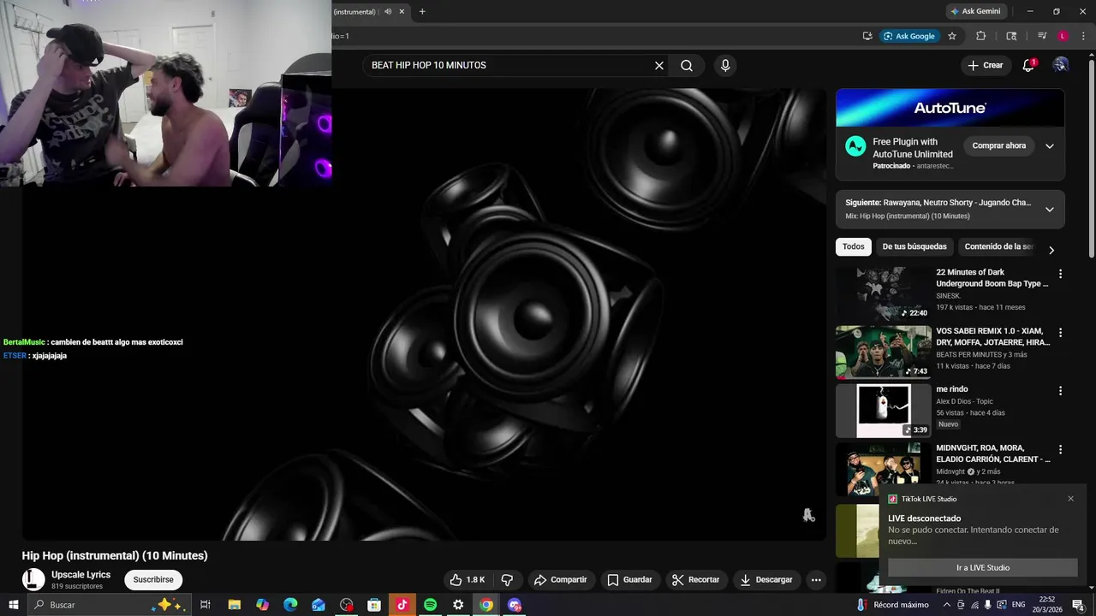
Task: Click the Ask Gemini button
Action: point(974,11)
